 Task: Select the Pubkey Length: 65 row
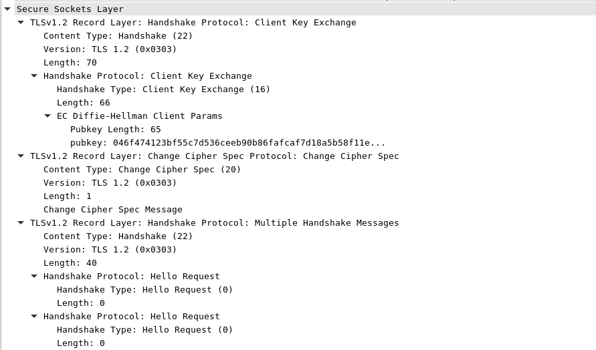point(115,130)
